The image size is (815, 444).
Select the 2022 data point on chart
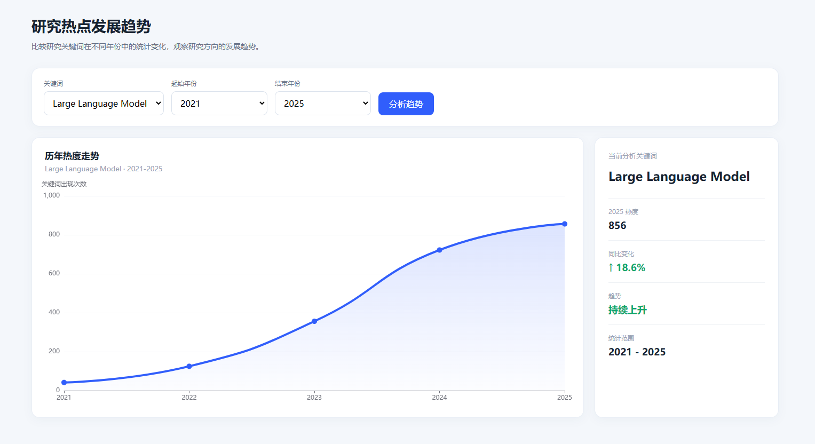[189, 367]
